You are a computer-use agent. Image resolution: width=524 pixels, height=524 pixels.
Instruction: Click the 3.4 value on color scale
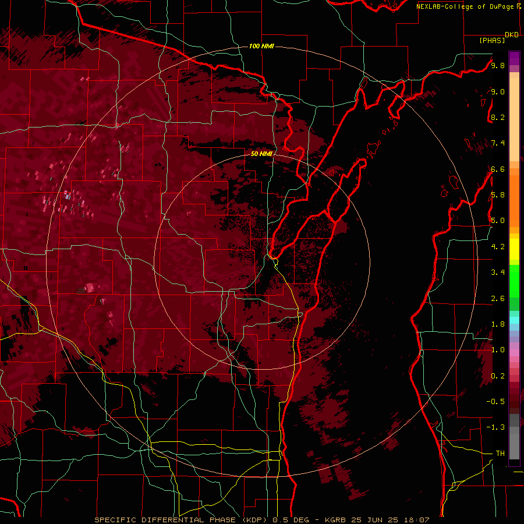pyautogui.click(x=498, y=272)
